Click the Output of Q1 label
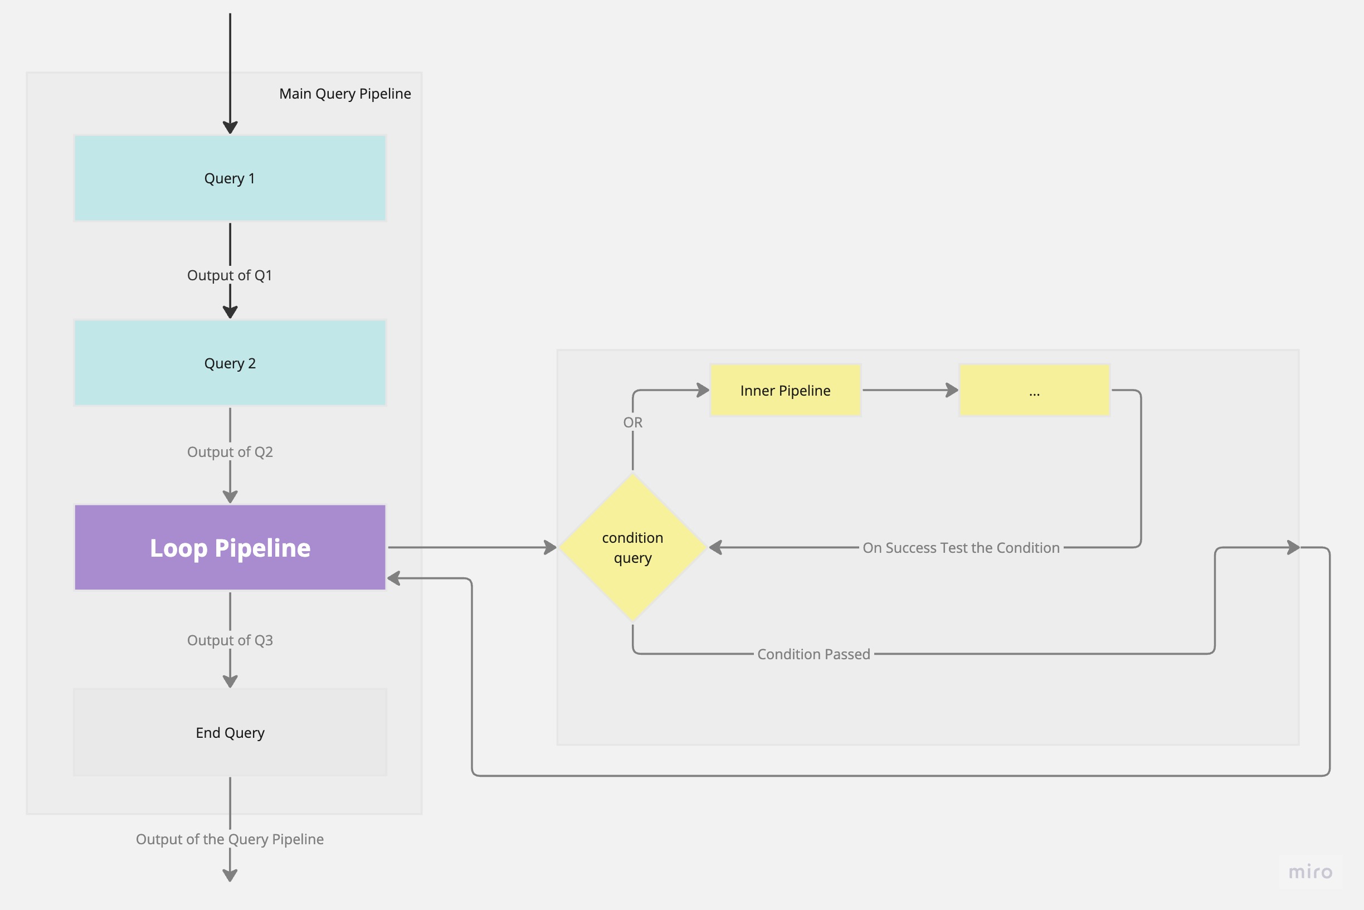Screen dimensions: 1364x910 [x=230, y=275]
